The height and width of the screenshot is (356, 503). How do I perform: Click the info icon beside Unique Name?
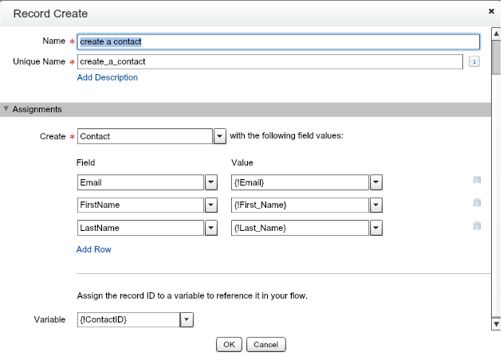coord(474,61)
